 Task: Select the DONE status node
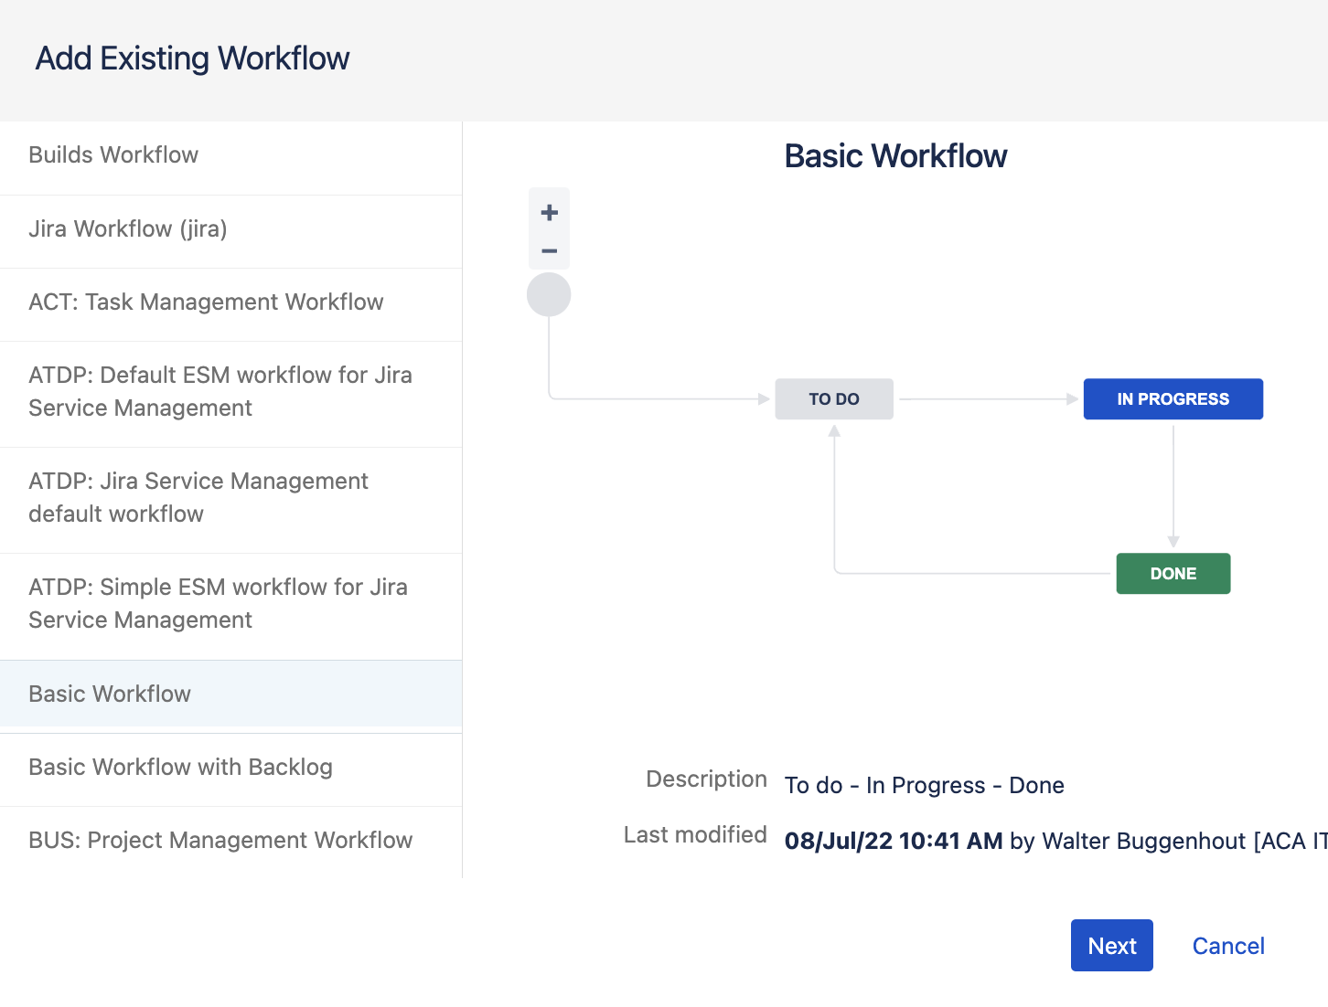click(x=1173, y=573)
